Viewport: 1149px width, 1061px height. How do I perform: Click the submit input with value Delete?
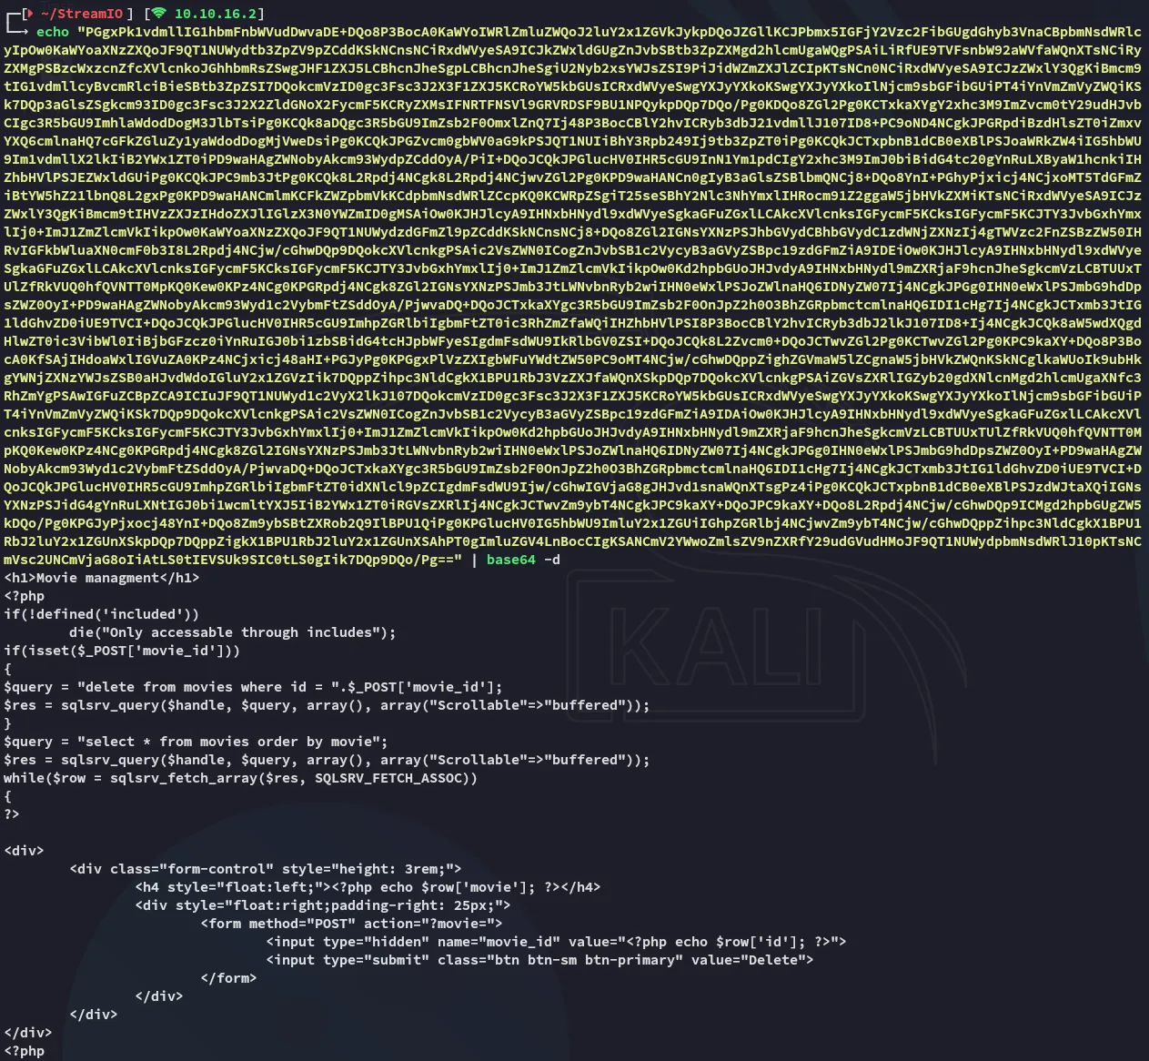[539, 960]
